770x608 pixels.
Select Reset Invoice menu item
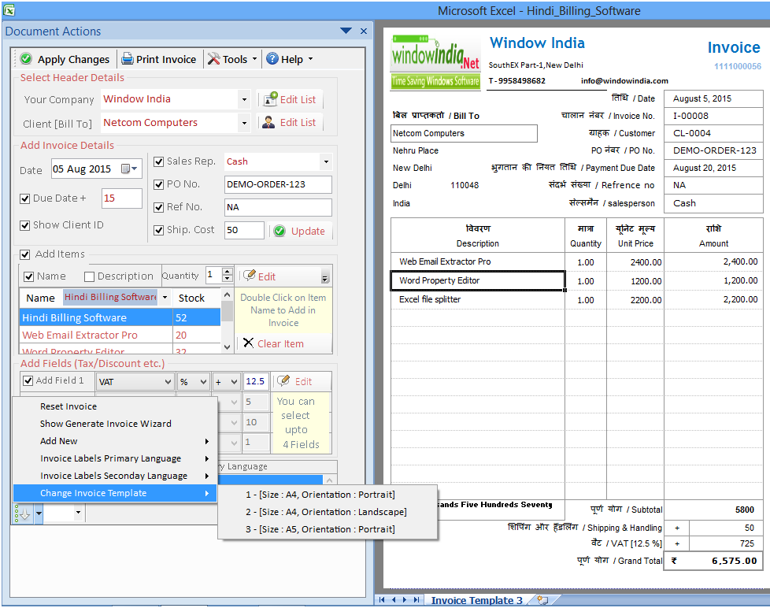pyautogui.click(x=115, y=406)
